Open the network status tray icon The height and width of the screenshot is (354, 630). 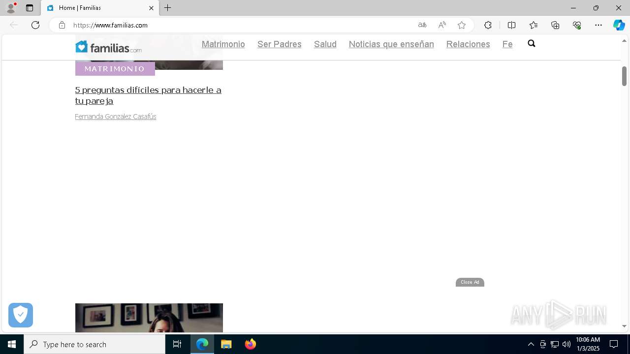pyautogui.click(x=555, y=344)
